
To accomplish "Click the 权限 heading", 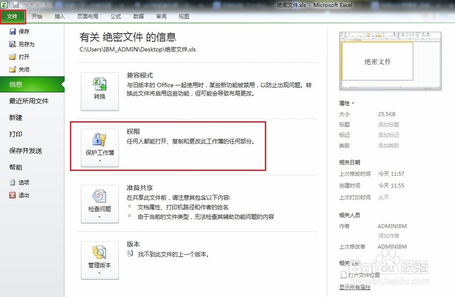I will (133, 132).
